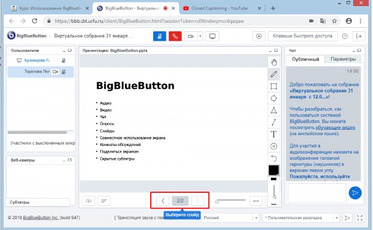The image size is (373, 230).
Task: Select the text annotation tool
Action: click(x=274, y=134)
